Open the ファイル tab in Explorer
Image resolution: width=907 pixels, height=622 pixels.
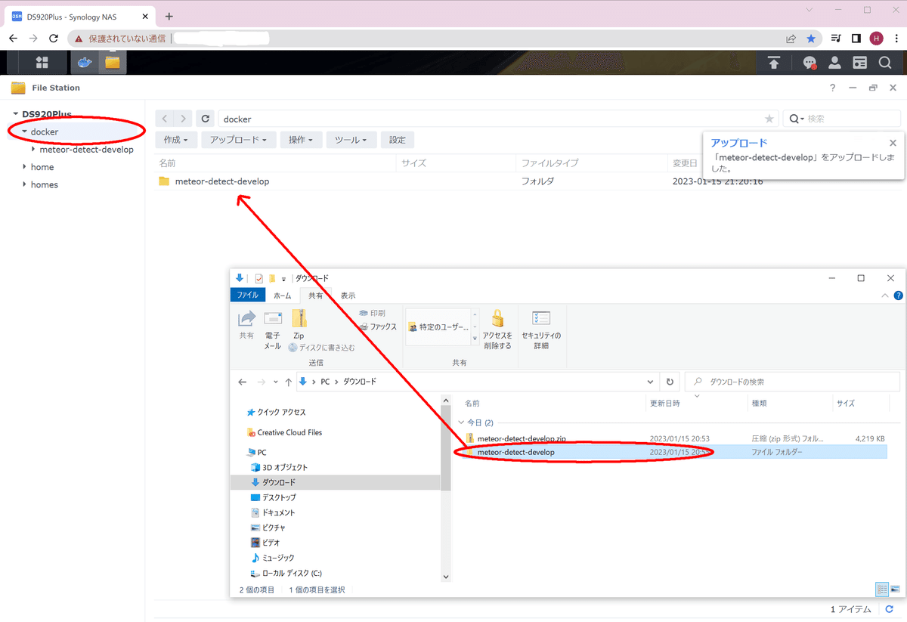tap(247, 296)
